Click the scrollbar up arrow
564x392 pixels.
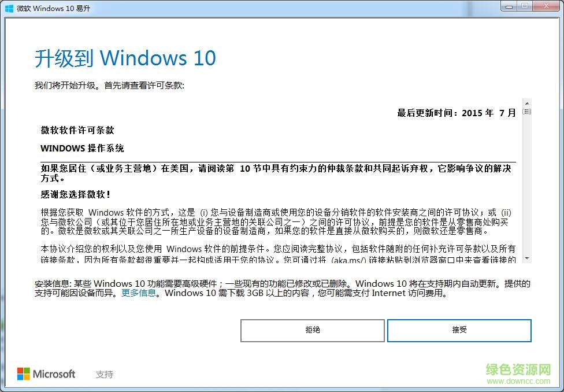tap(527, 103)
